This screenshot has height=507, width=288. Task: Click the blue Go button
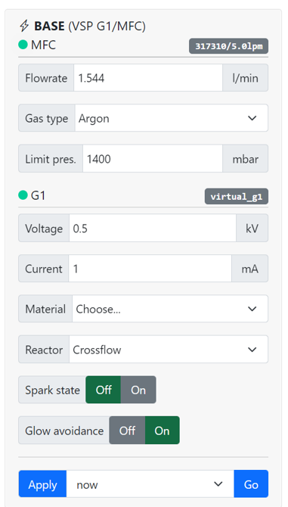tap(251, 484)
